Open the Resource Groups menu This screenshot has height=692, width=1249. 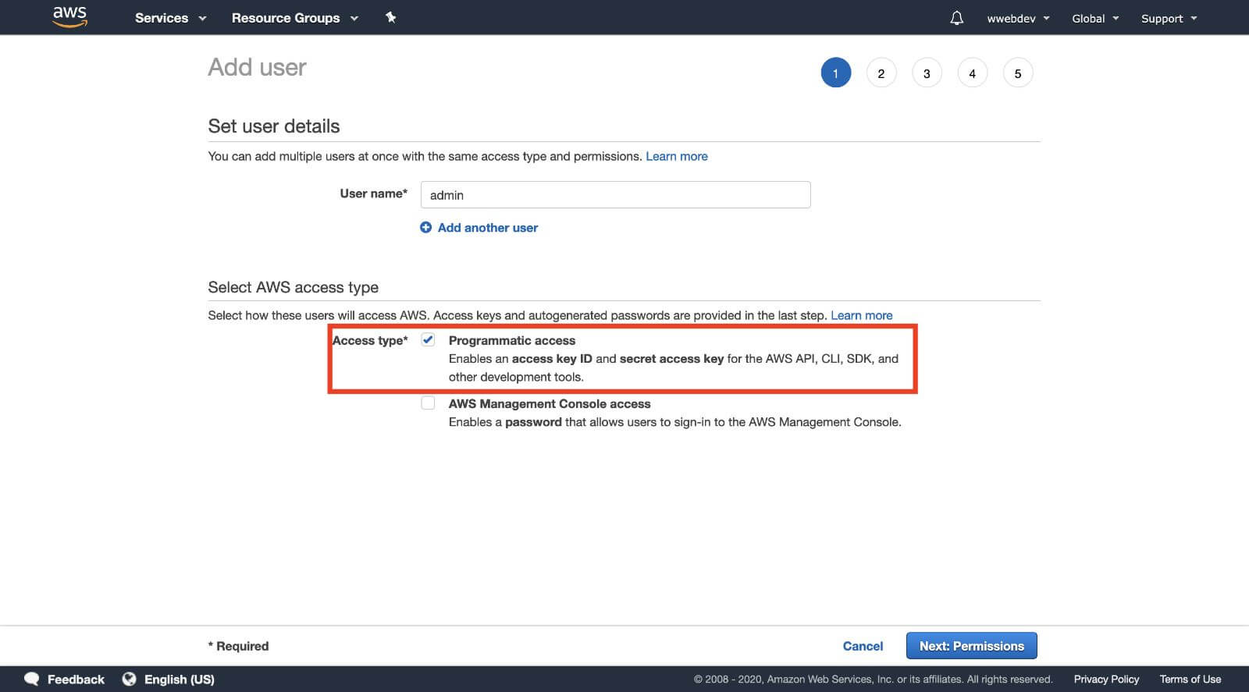294,18
